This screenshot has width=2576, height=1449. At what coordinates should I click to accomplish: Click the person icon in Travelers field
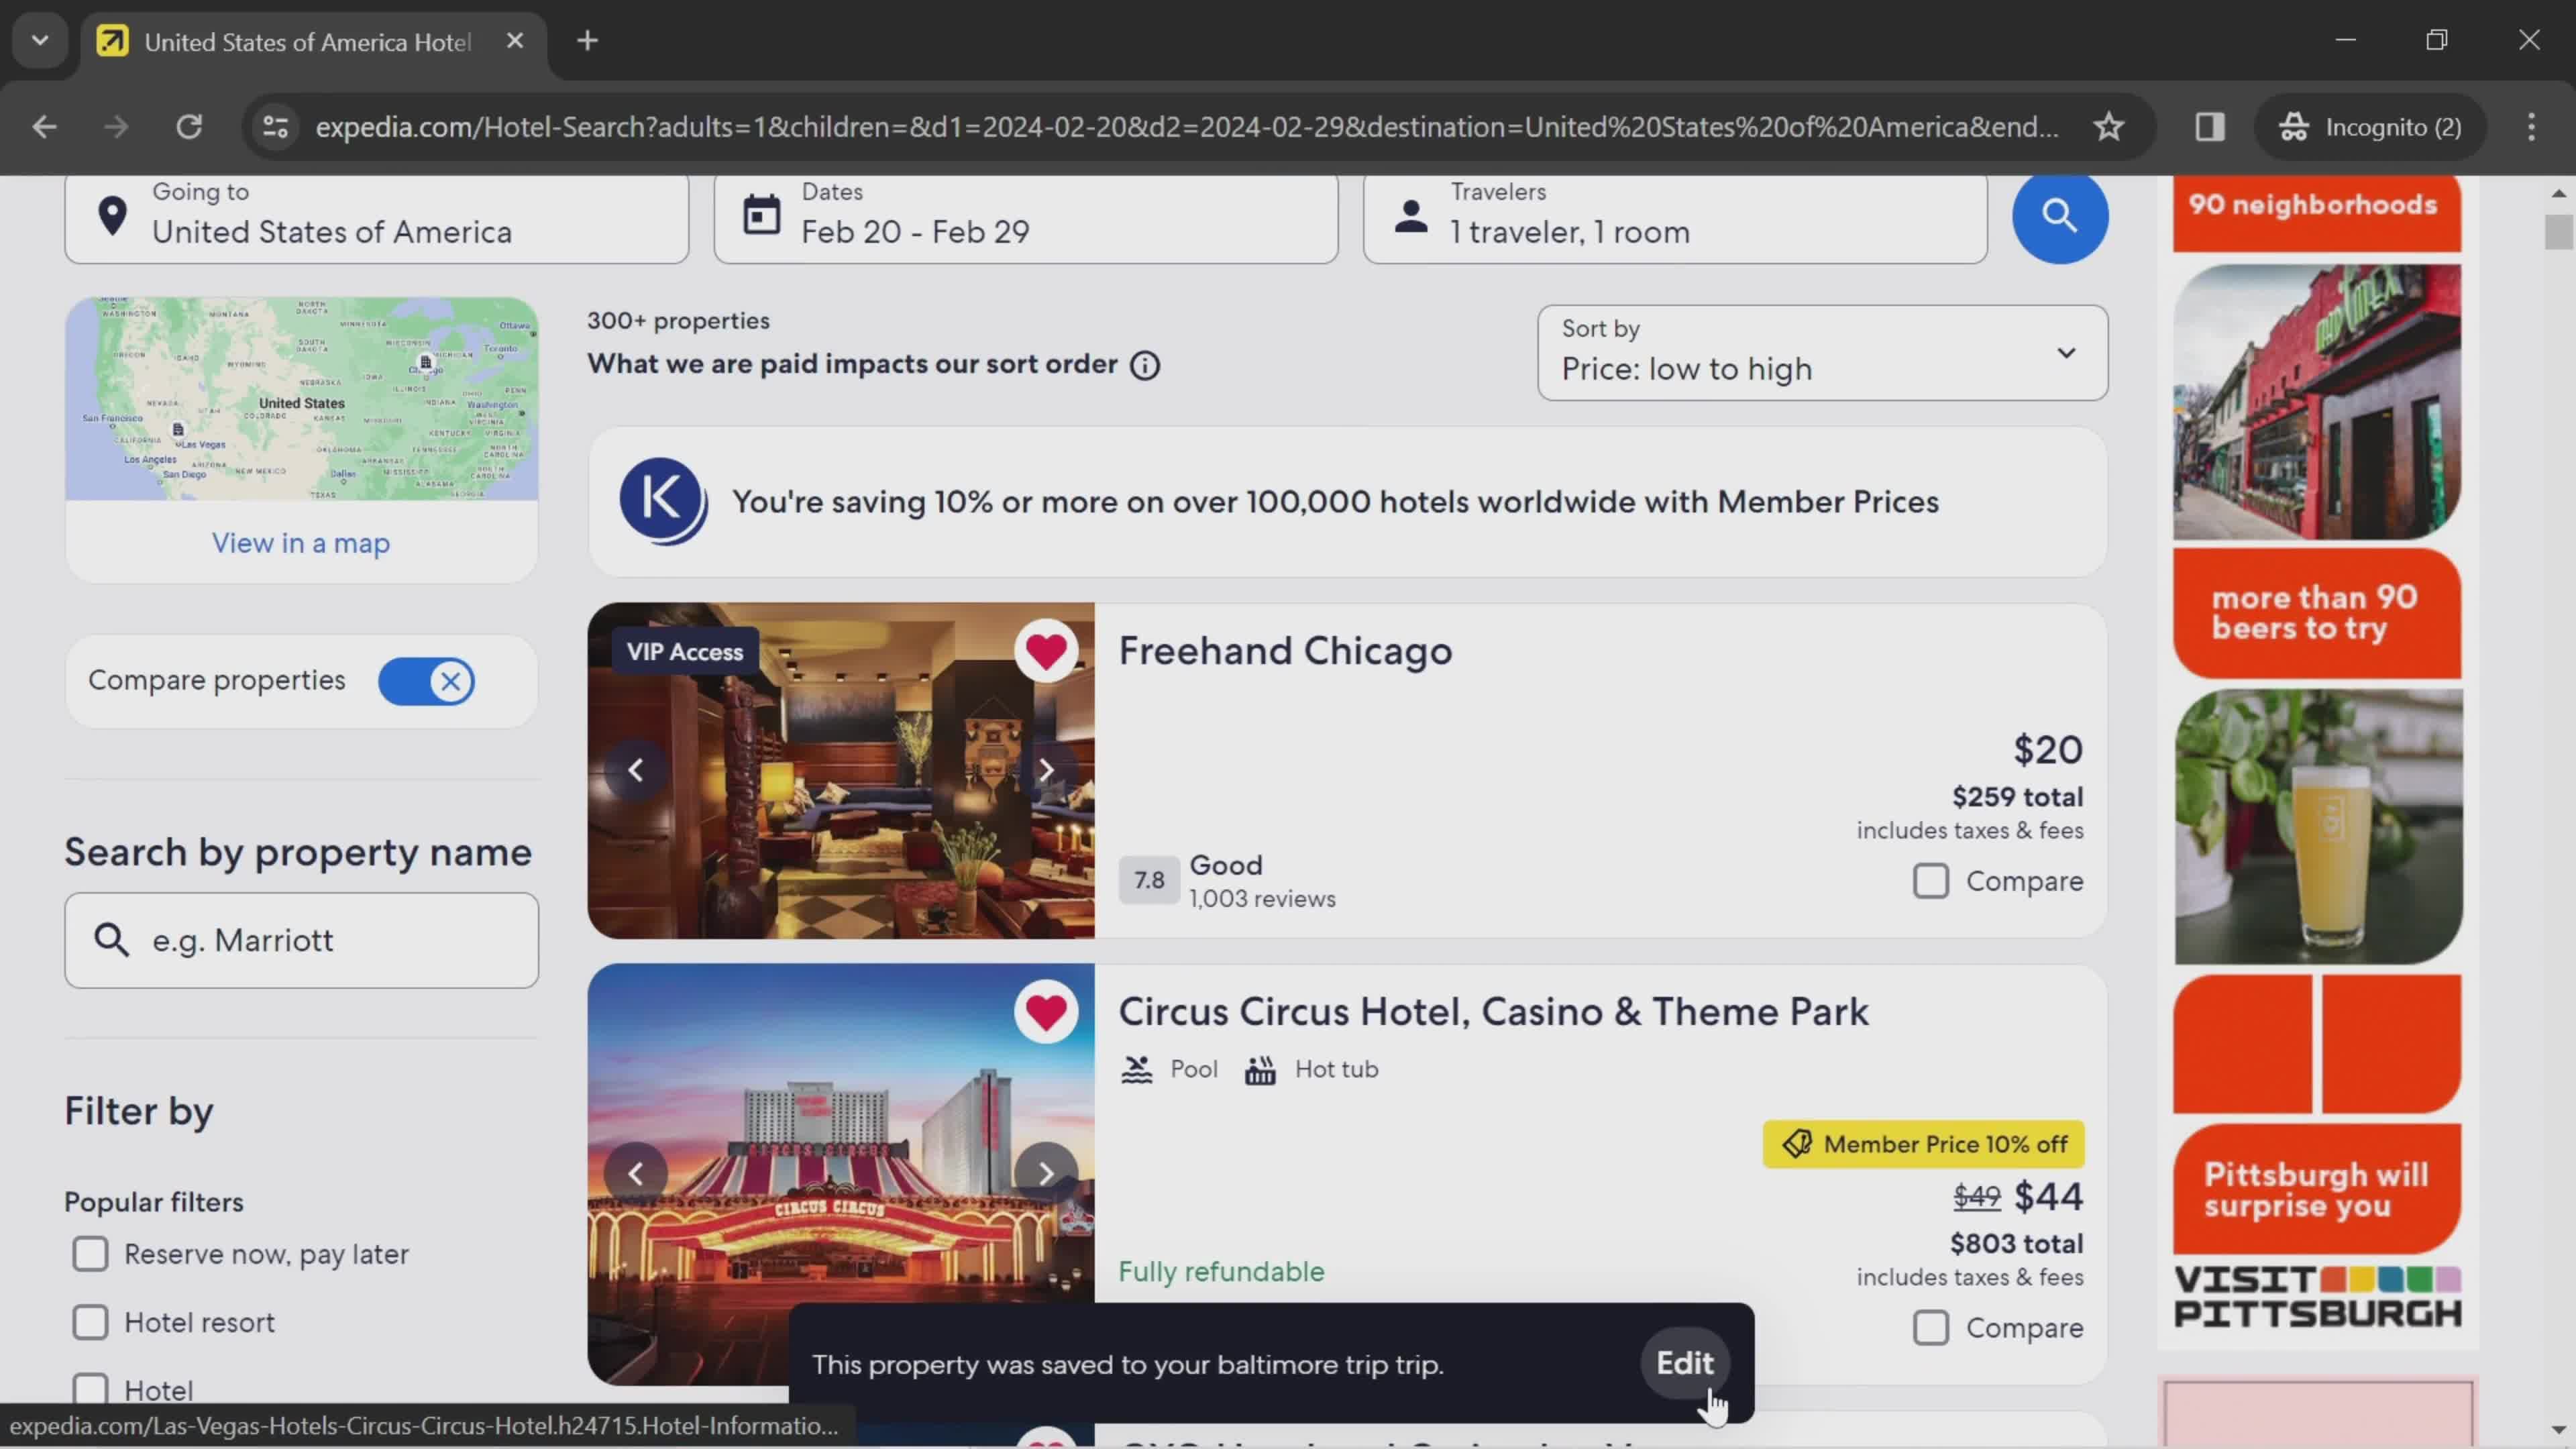(1411, 216)
